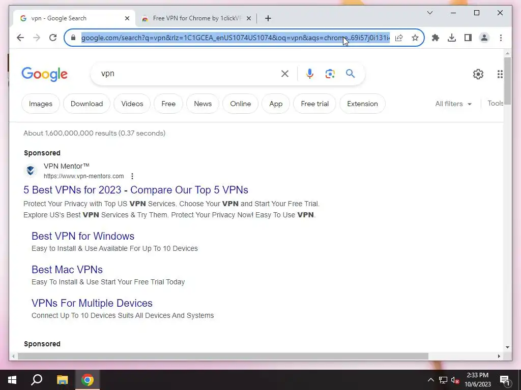Select the Download filter chip
This screenshot has width=521, height=390.
pyautogui.click(x=86, y=104)
